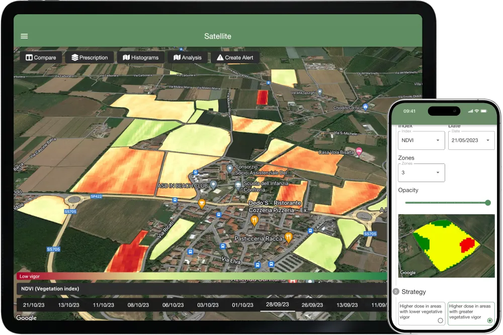Click the ASD IN BEACH CLUB map pin

(213, 184)
